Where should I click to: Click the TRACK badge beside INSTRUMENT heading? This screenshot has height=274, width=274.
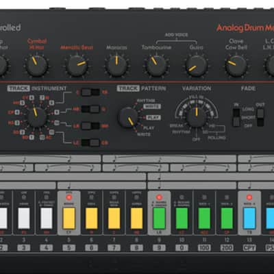pyautogui.click(x=18, y=88)
